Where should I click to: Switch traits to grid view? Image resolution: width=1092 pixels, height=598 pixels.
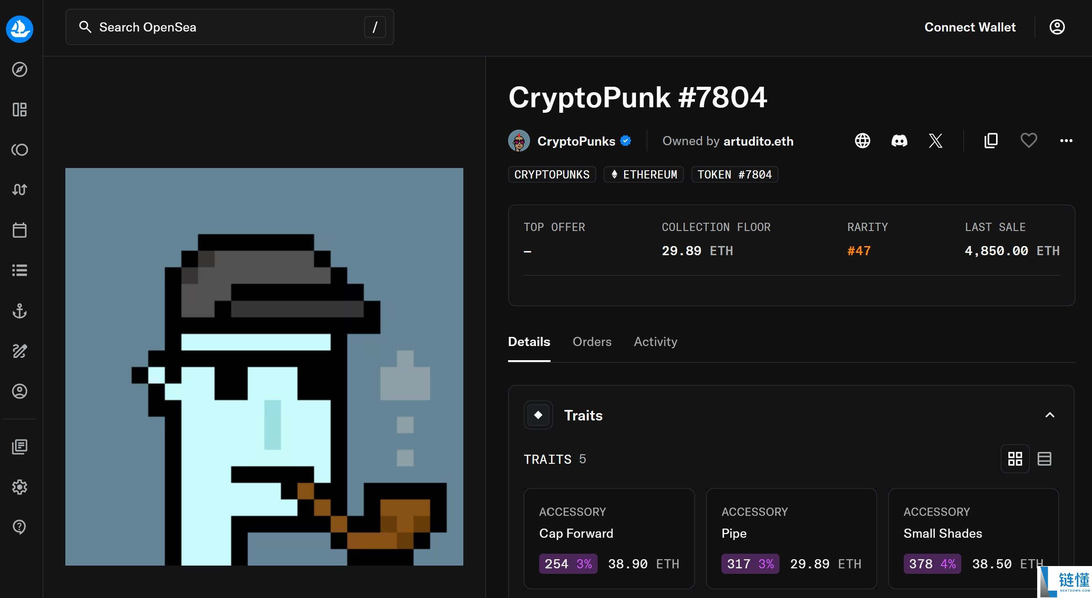(1015, 459)
